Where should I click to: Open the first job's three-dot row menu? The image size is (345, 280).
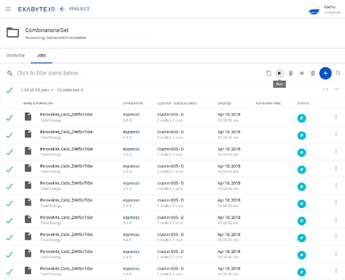click(x=336, y=116)
